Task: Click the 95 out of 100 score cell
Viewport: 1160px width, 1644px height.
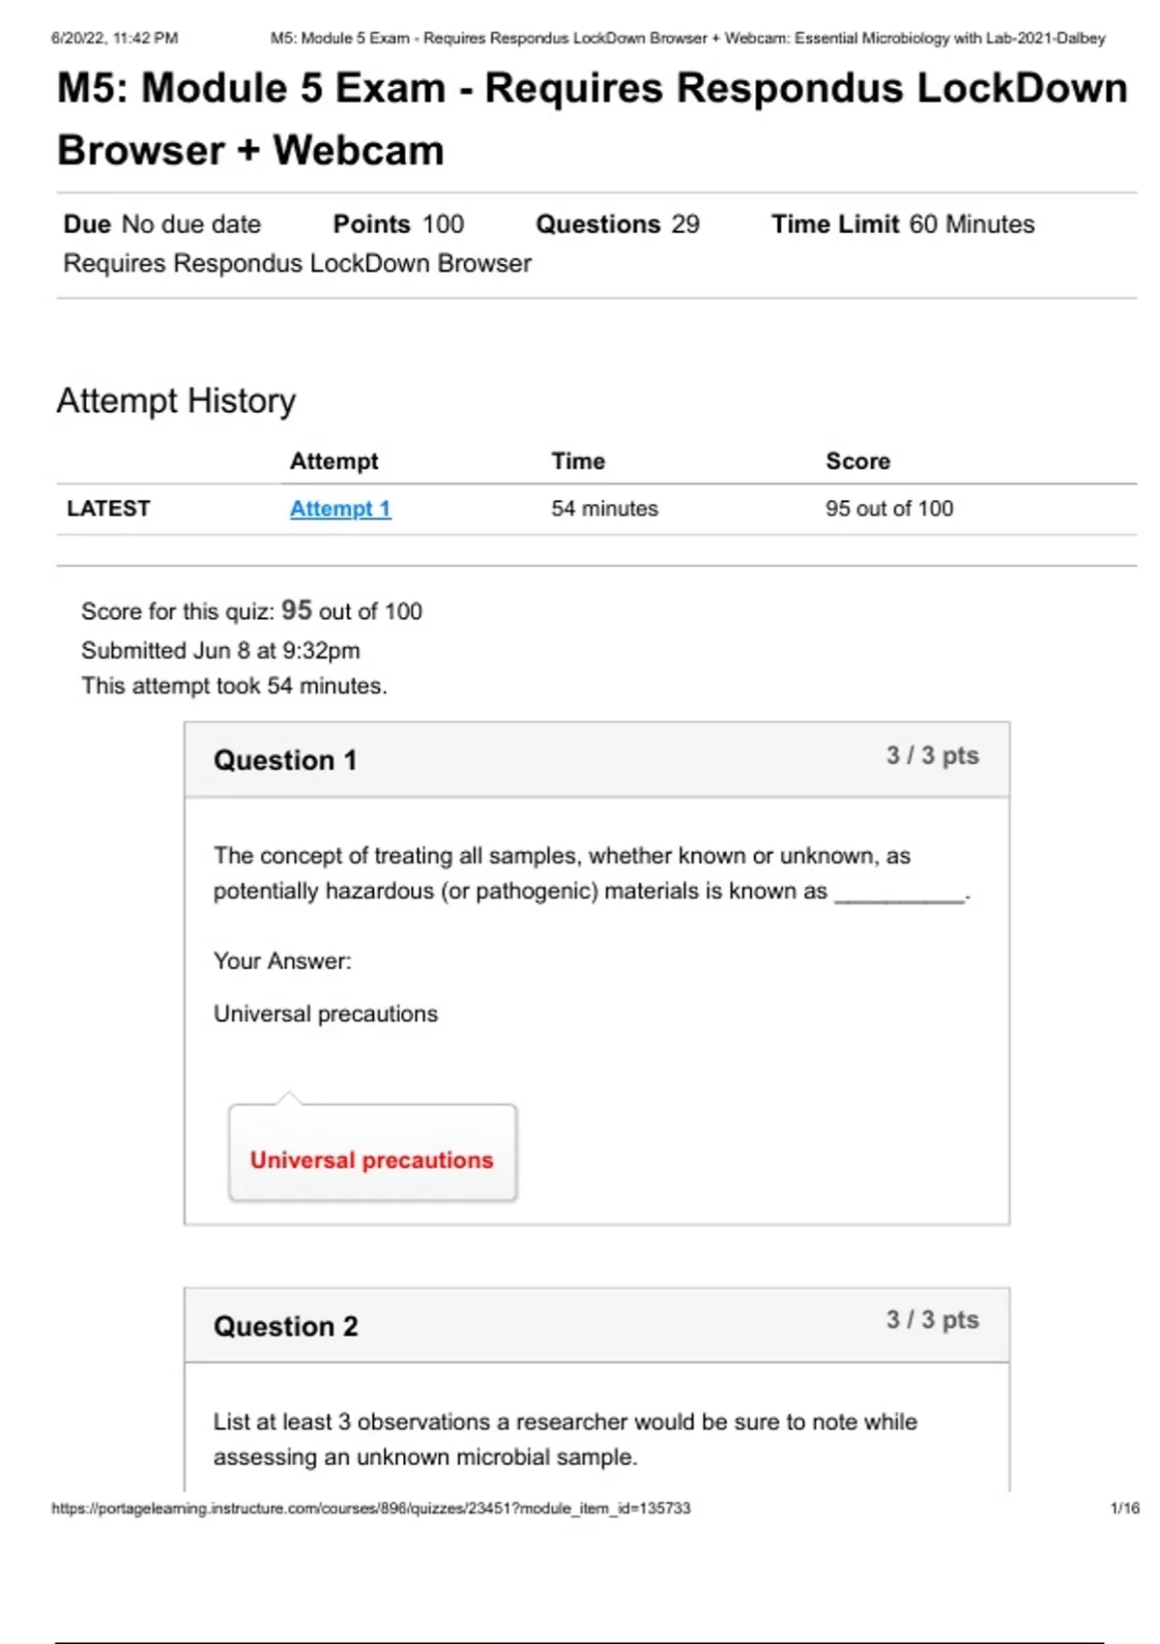Action: coord(888,509)
